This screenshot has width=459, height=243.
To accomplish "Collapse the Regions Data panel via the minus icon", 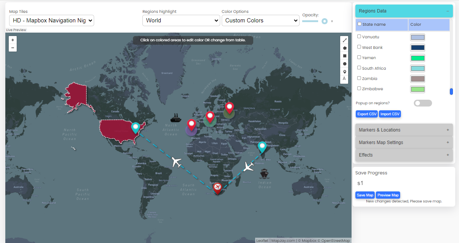I will click(x=448, y=11).
